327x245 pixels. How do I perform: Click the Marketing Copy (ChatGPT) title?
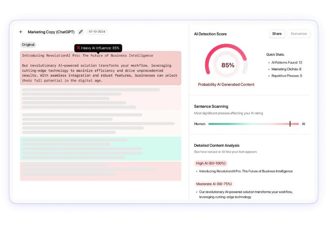pyautogui.click(x=51, y=32)
